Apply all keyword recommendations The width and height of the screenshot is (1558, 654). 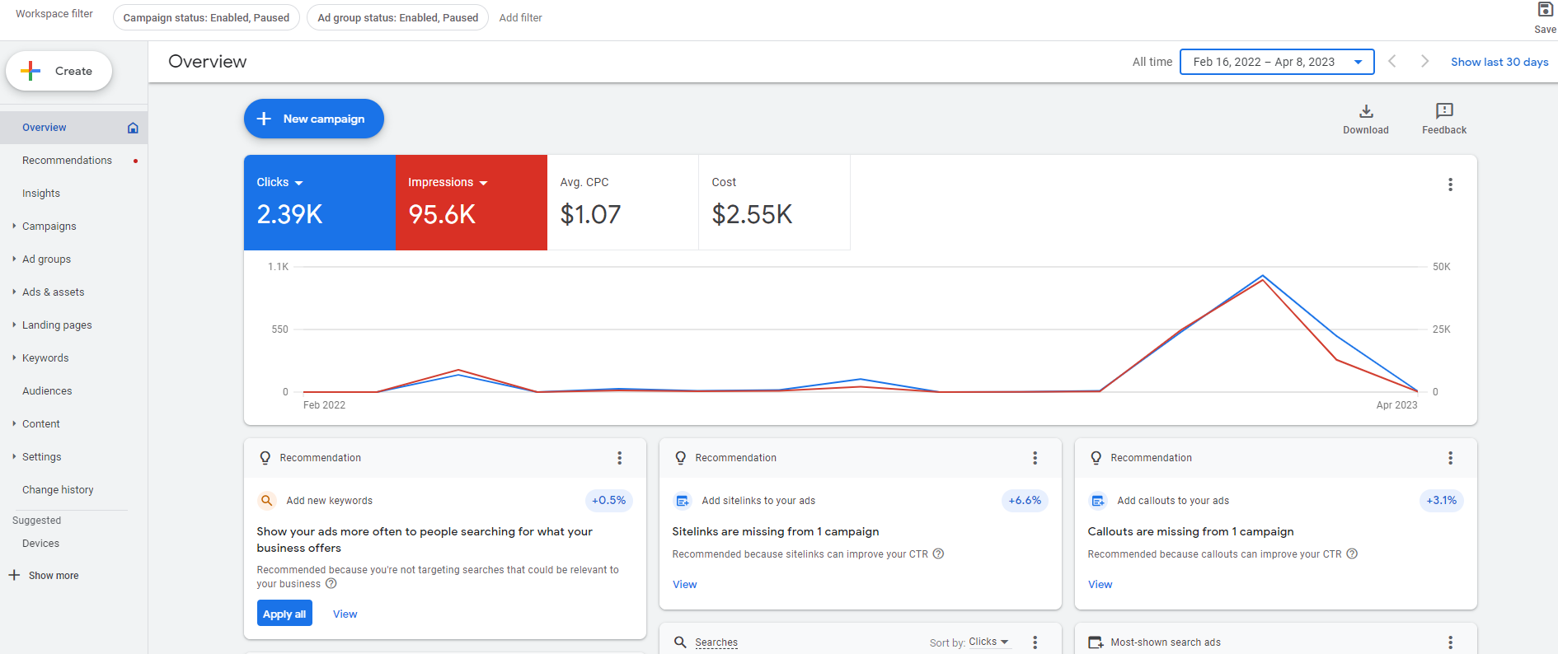coord(284,614)
